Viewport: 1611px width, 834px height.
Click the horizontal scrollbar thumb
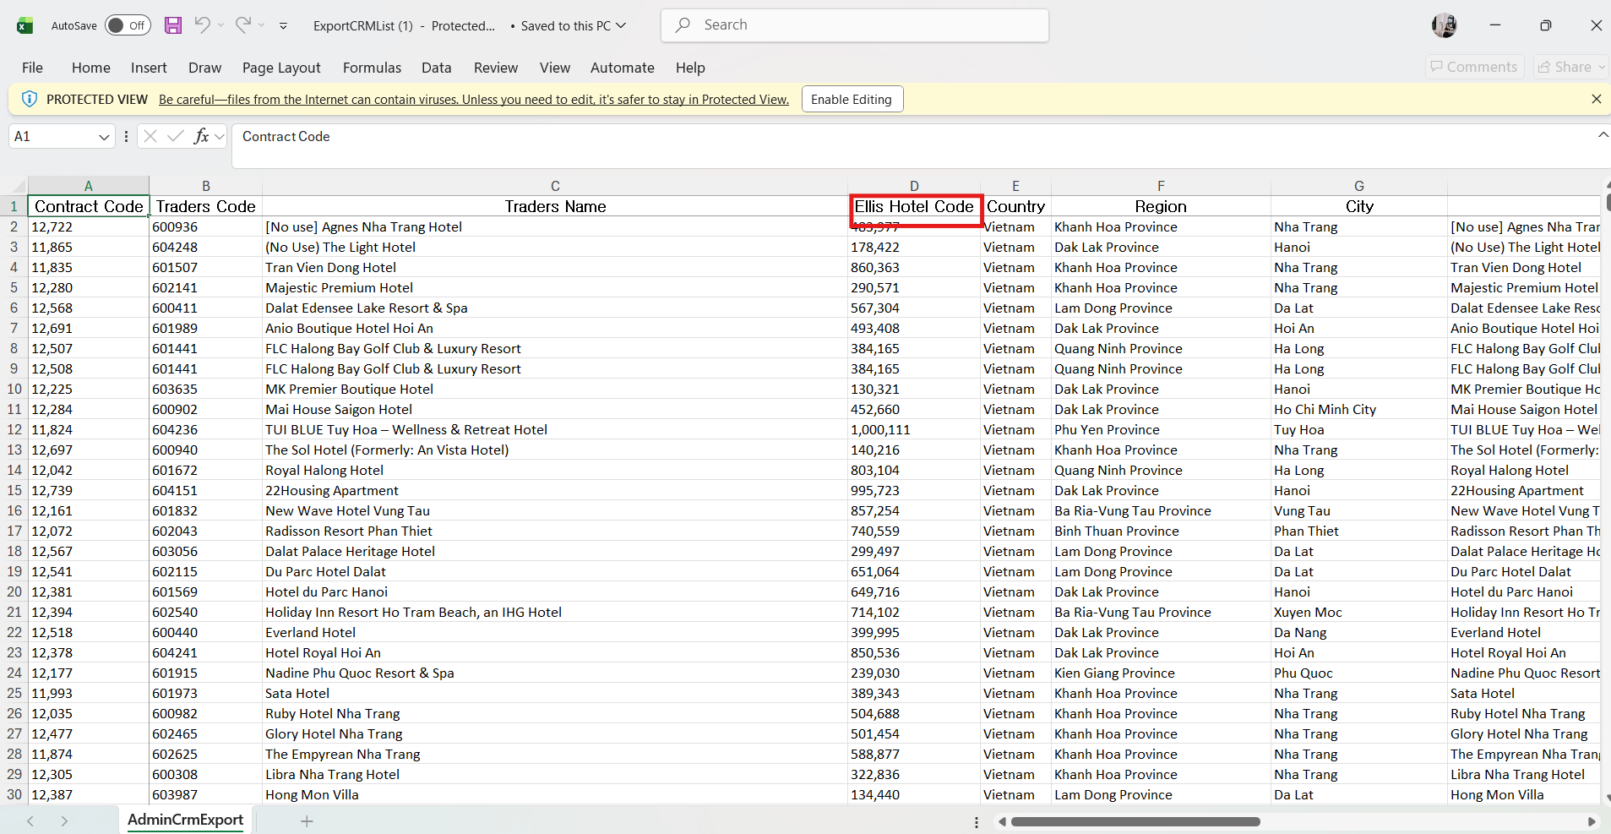click(1135, 821)
